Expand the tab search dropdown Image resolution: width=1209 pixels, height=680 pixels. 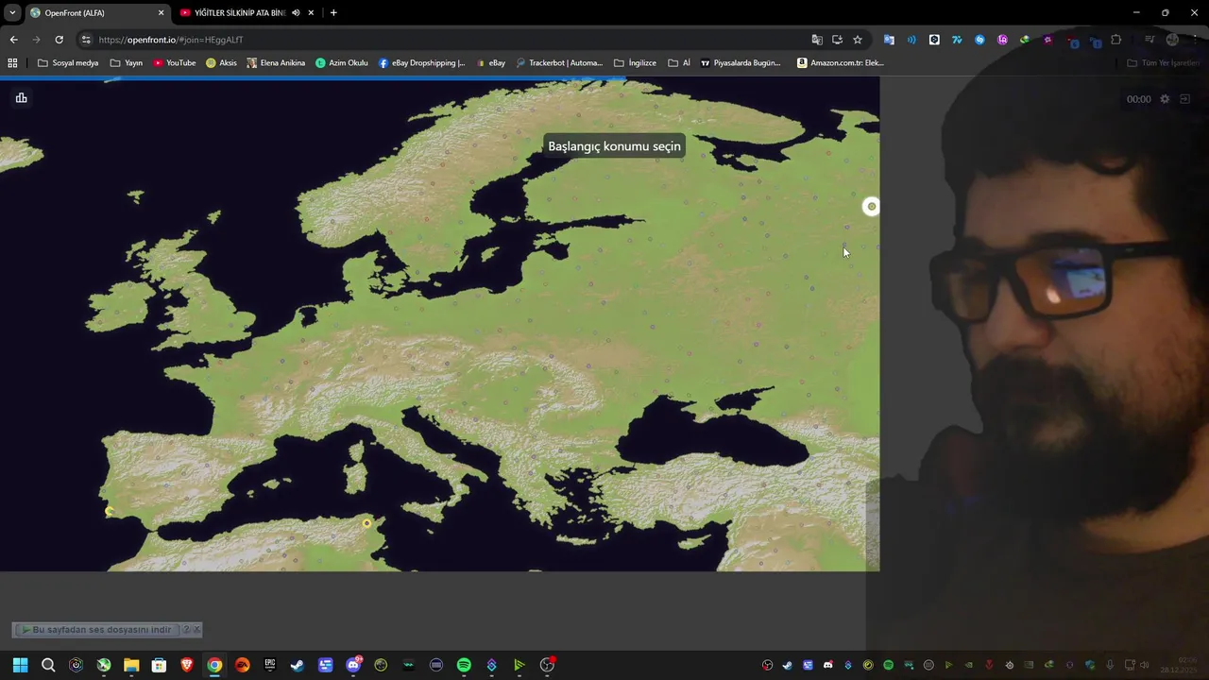pyautogui.click(x=12, y=13)
